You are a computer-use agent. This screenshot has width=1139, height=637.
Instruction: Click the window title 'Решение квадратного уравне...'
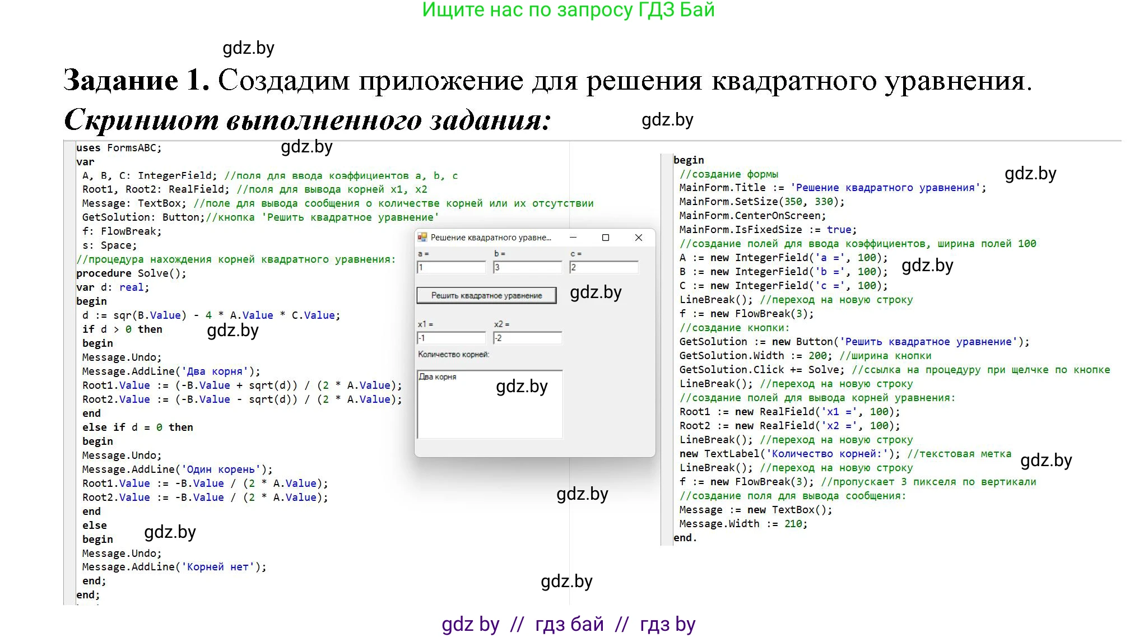coord(492,238)
